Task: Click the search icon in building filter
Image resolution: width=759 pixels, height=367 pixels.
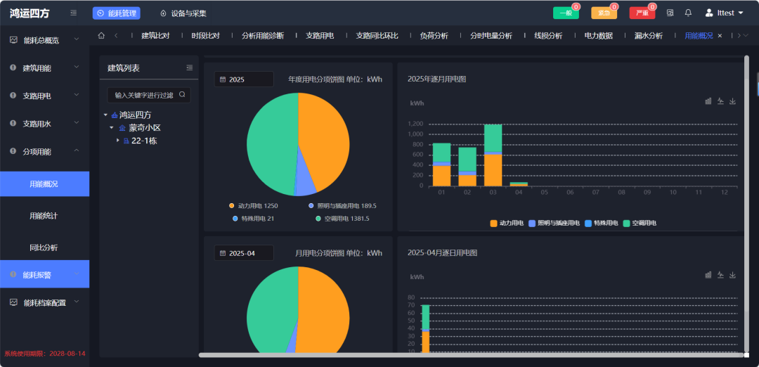Action: tap(182, 95)
